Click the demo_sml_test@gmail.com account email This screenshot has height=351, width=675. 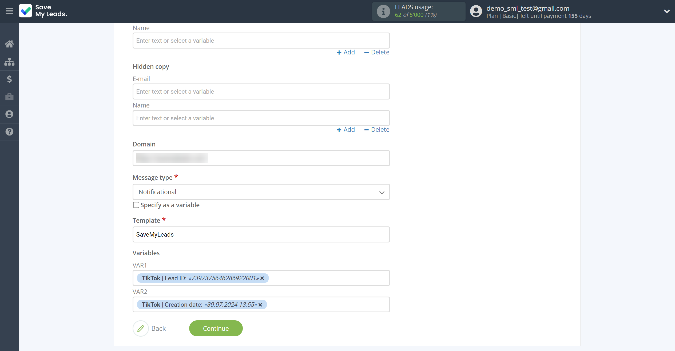click(x=528, y=8)
